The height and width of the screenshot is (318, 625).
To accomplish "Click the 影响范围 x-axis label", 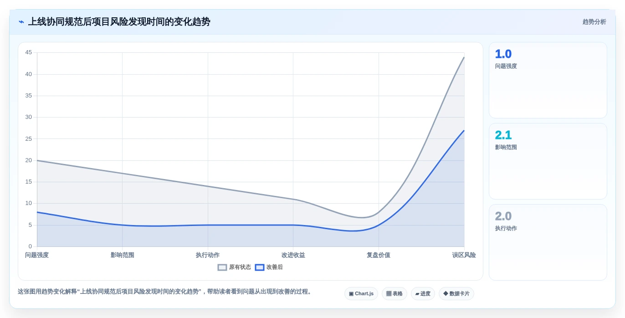I will pos(123,255).
